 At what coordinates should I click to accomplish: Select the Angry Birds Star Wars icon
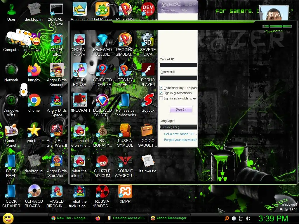coord(57,166)
